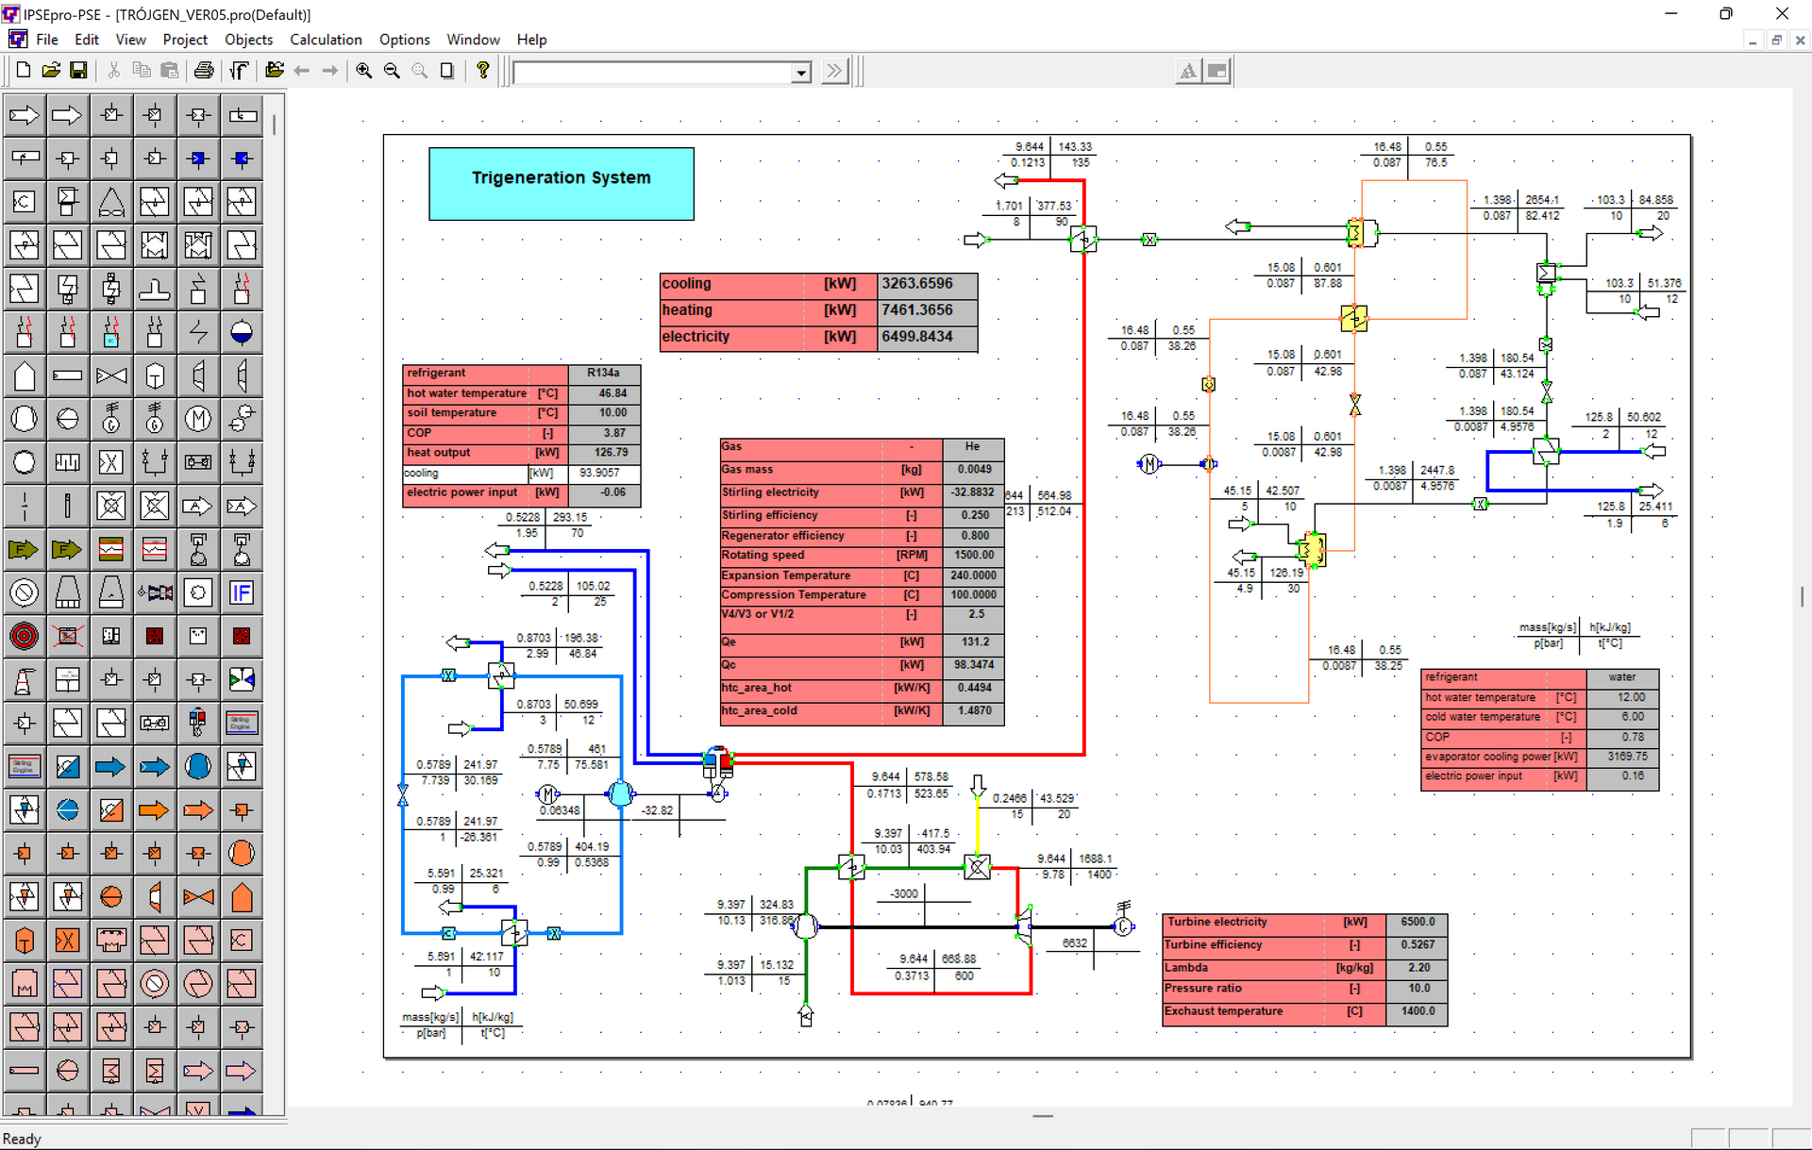
Task: Select the solid orange circle palette icon
Action: (x=242, y=853)
